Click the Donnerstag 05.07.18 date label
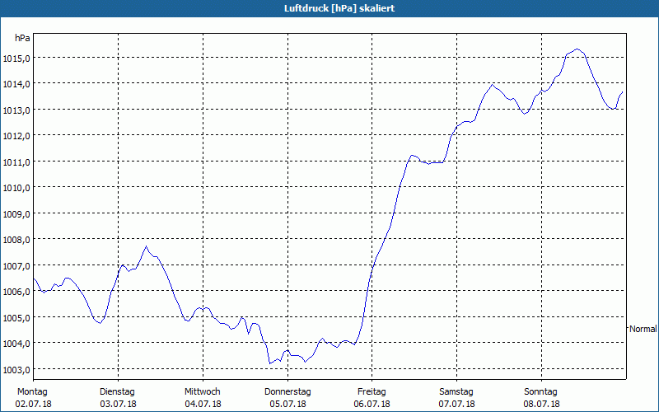This screenshot has height=412, width=659. click(287, 397)
